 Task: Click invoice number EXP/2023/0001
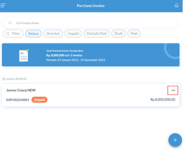click(17, 100)
